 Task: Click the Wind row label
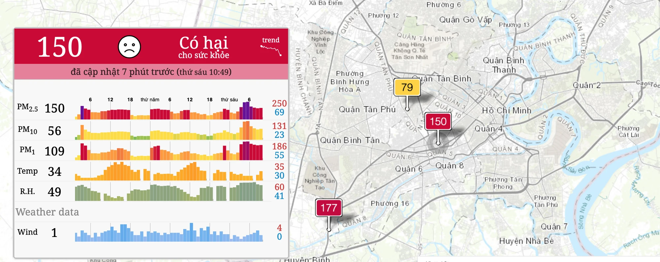tap(28, 232)
